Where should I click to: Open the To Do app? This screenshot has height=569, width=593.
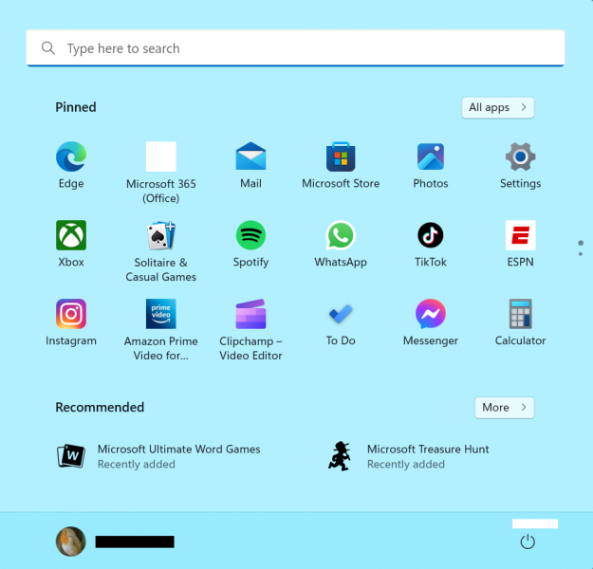coord(341,314)
